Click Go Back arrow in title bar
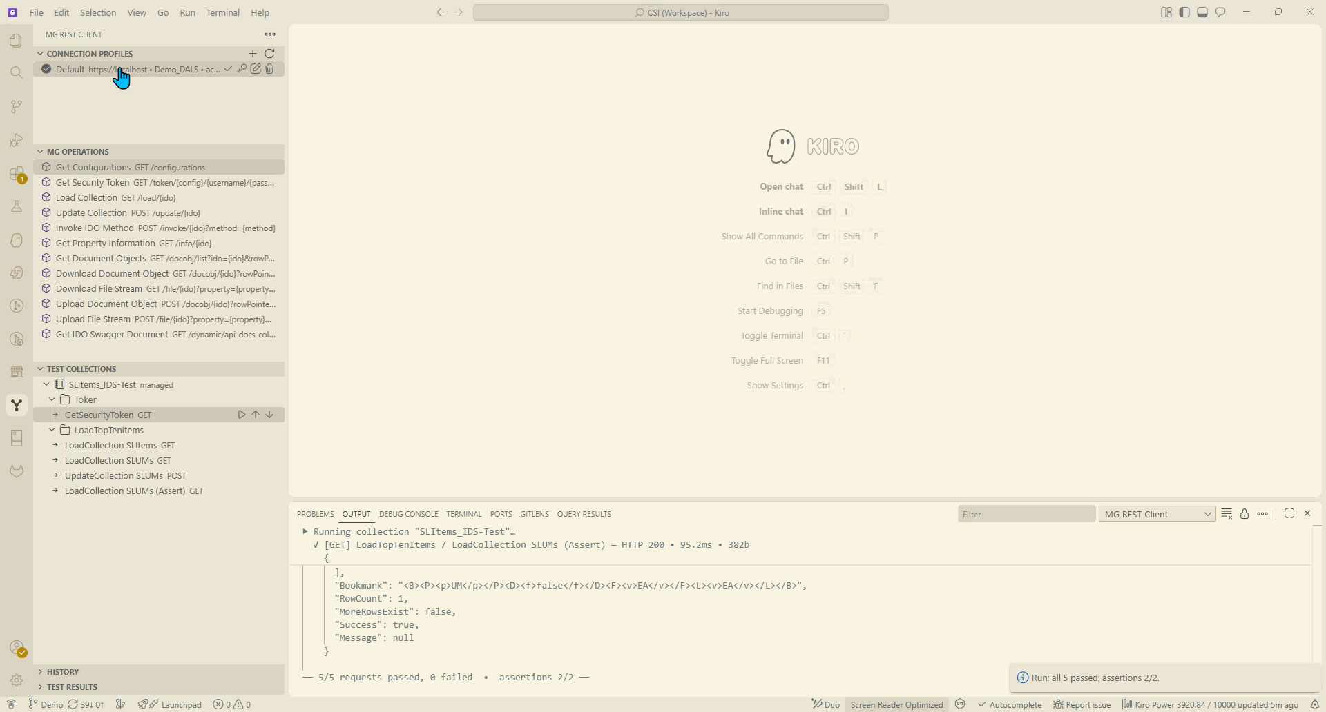Viewport: 1326px width, 712px height. pos(441,12)
